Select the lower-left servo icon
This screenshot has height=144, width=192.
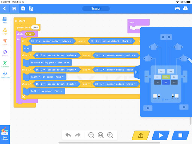pyautogui.click(x=148, y=58)
